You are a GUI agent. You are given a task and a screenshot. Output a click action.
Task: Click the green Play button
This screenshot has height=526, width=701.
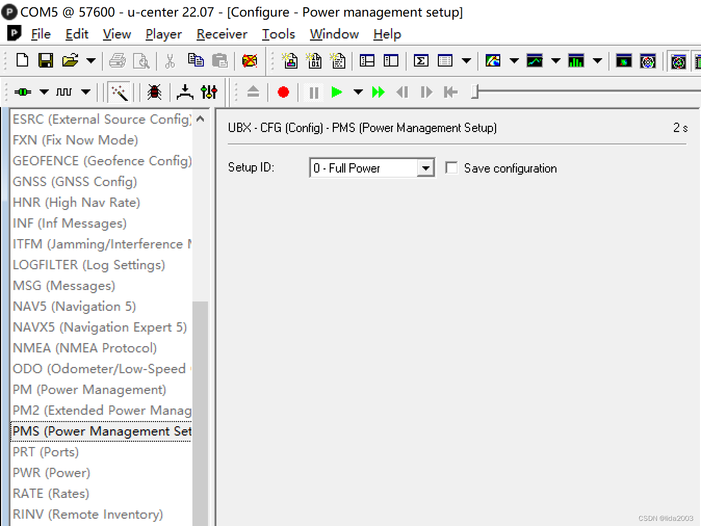point(336,92)
